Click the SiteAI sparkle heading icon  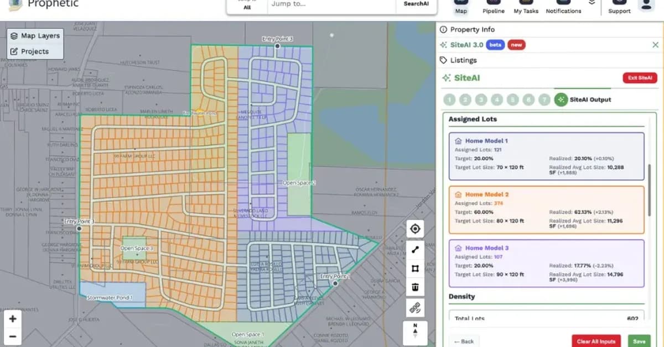446,78
